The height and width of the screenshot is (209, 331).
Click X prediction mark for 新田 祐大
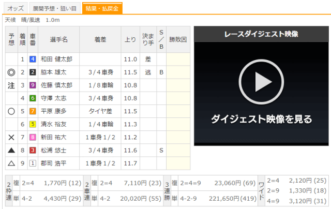pyautogui.click(x=11, y=138)
